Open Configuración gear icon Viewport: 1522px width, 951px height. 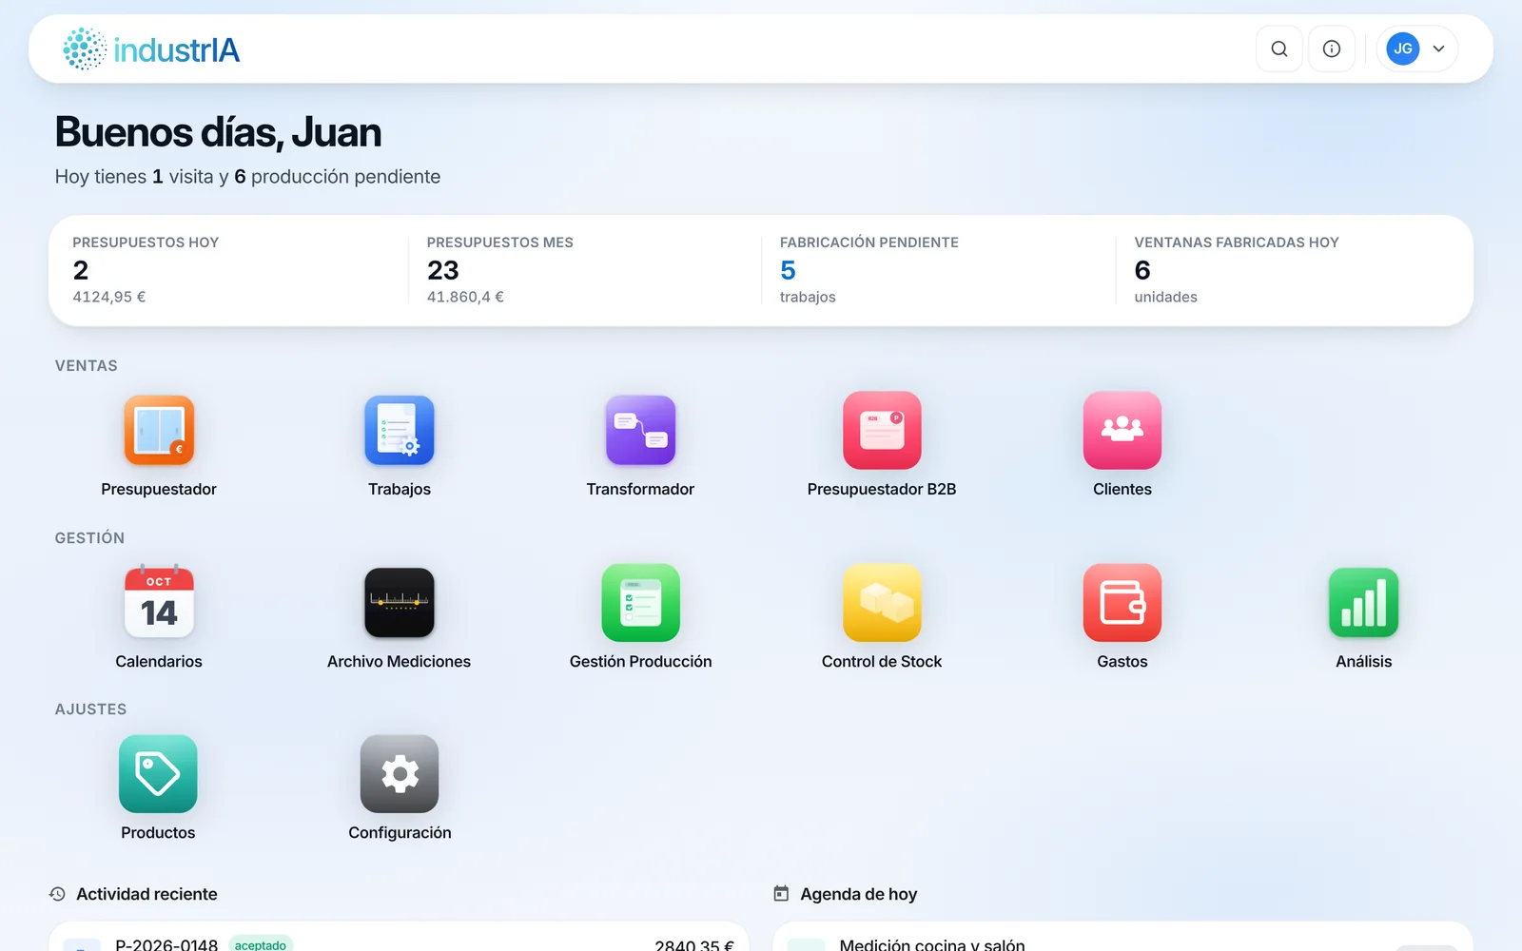point(400,773)
